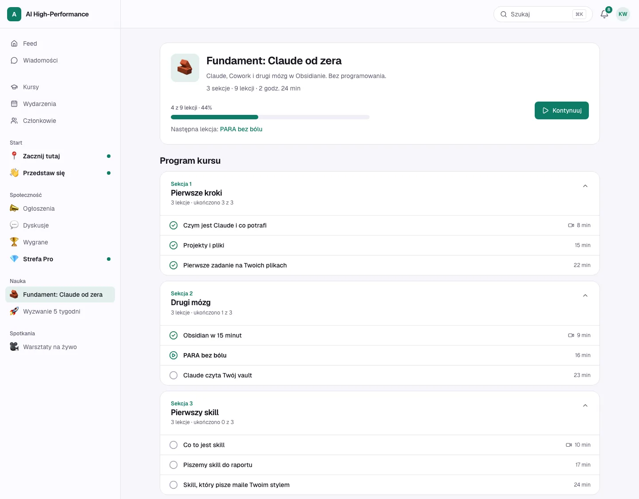Collapse Sekcja 3 Pierwszy skill chevron
This screenshot has height=499, width=639.
pos(585,405)
